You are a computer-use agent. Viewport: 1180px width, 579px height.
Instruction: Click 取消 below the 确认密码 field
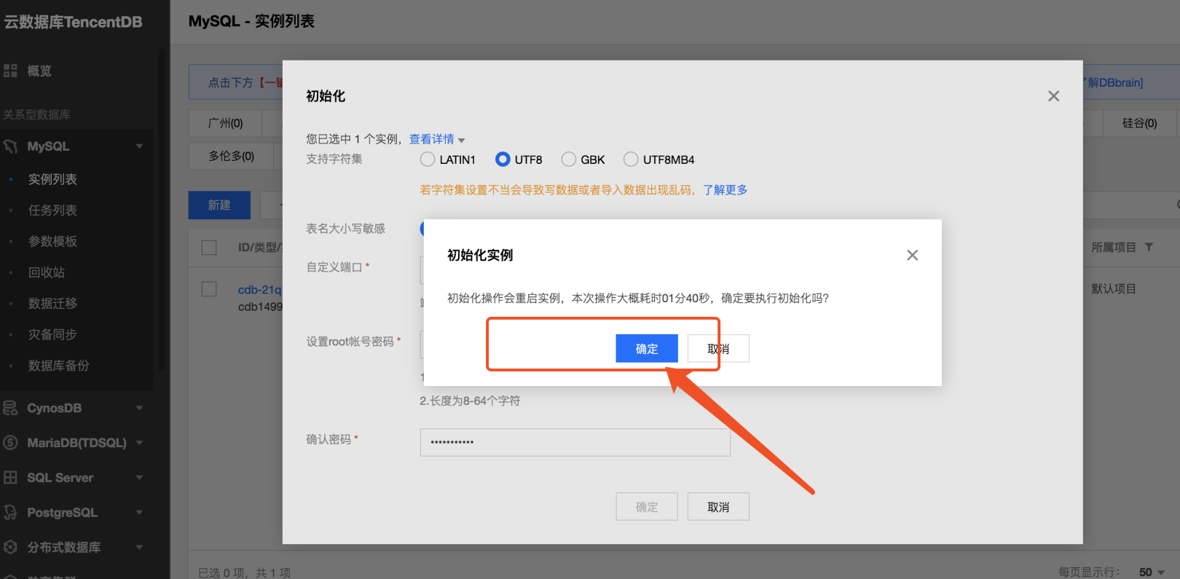[718, 507]
